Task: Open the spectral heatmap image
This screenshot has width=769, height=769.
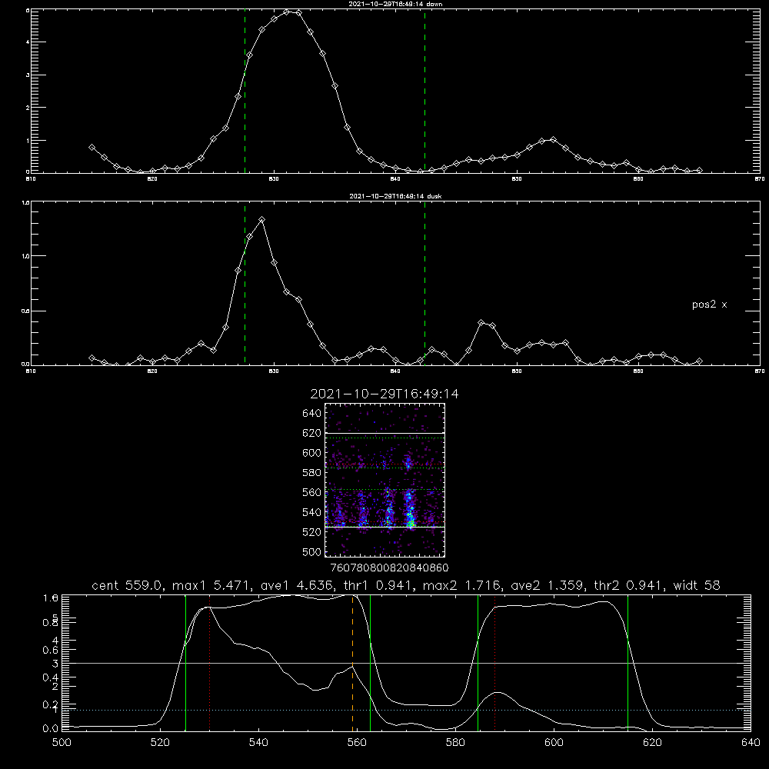Action: point(384,480)
